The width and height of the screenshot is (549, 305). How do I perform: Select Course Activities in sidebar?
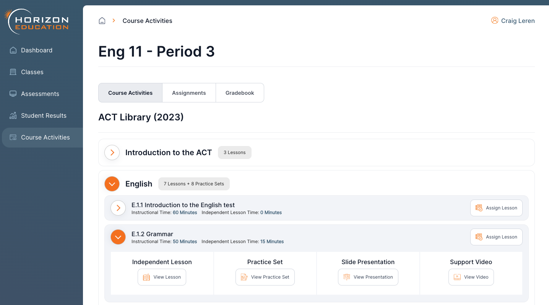[x=45, y=137]
